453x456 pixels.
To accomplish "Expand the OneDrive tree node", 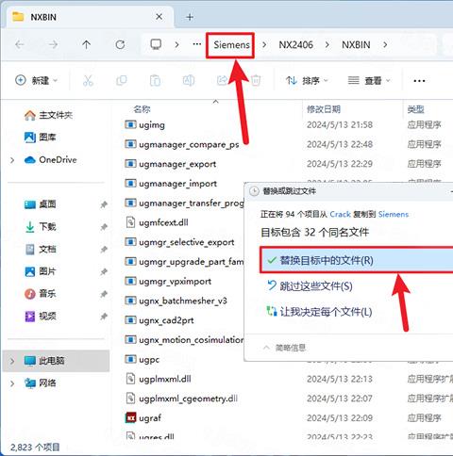I will (x=12, y=160).
